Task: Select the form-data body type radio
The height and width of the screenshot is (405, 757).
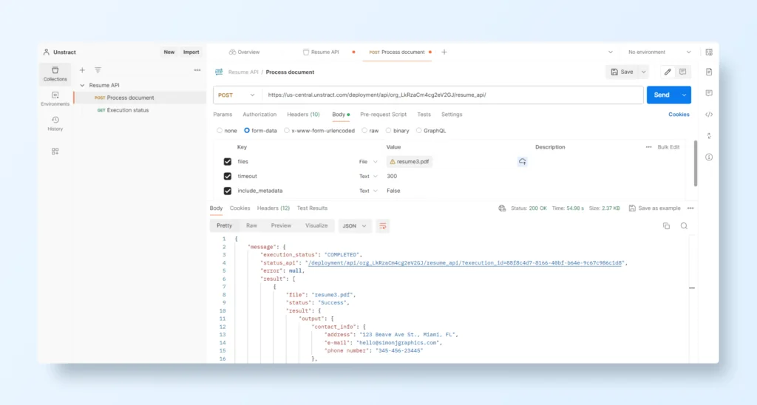Action: [247, 130]
